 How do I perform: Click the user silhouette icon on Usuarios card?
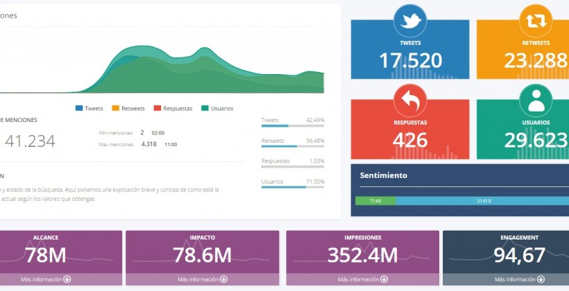536,100
